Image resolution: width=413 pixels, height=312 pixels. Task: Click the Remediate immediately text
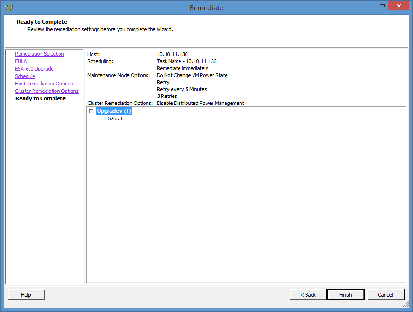[x=182, y=68]
